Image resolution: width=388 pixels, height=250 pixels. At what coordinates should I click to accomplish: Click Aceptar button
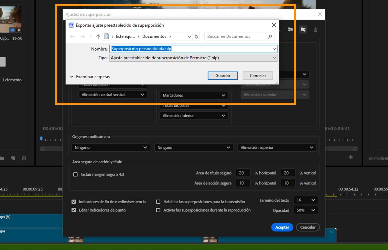coord(282,227)
